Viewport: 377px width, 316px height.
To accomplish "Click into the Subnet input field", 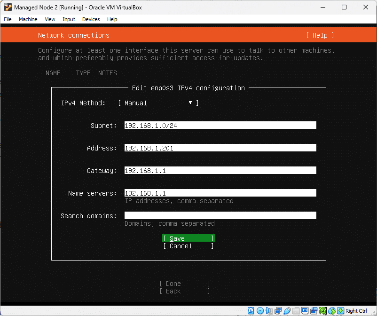I will click(x=220, y=126).
